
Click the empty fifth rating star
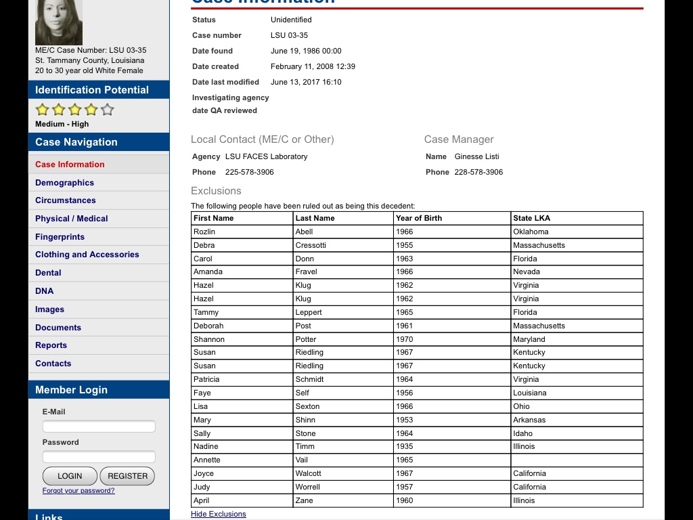(x=108, y=110)
